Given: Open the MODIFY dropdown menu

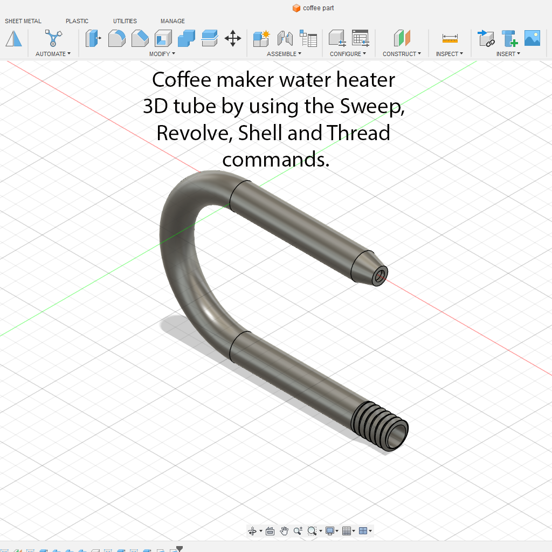Looking at the screenshot, I should tap(162, 54).
